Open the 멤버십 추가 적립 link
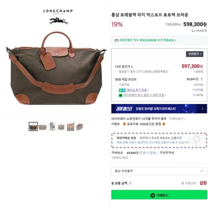Viewport: 208px width, 208px height. point(137,90)
